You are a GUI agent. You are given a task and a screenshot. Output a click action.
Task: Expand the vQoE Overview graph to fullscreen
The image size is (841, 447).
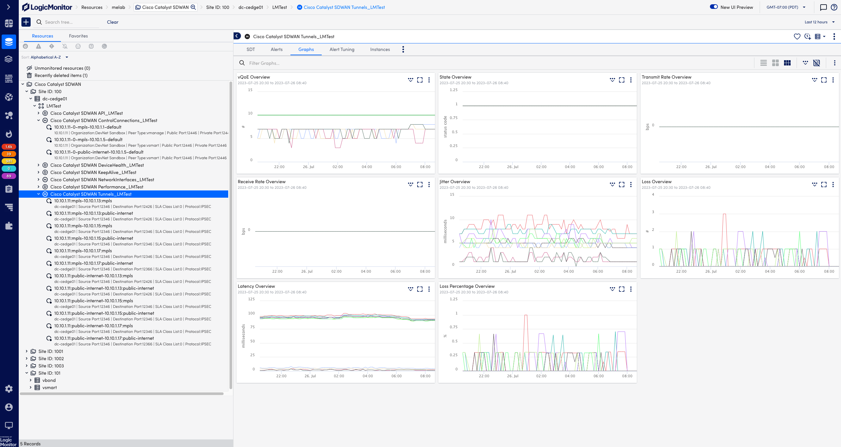[x=420, y=80]
